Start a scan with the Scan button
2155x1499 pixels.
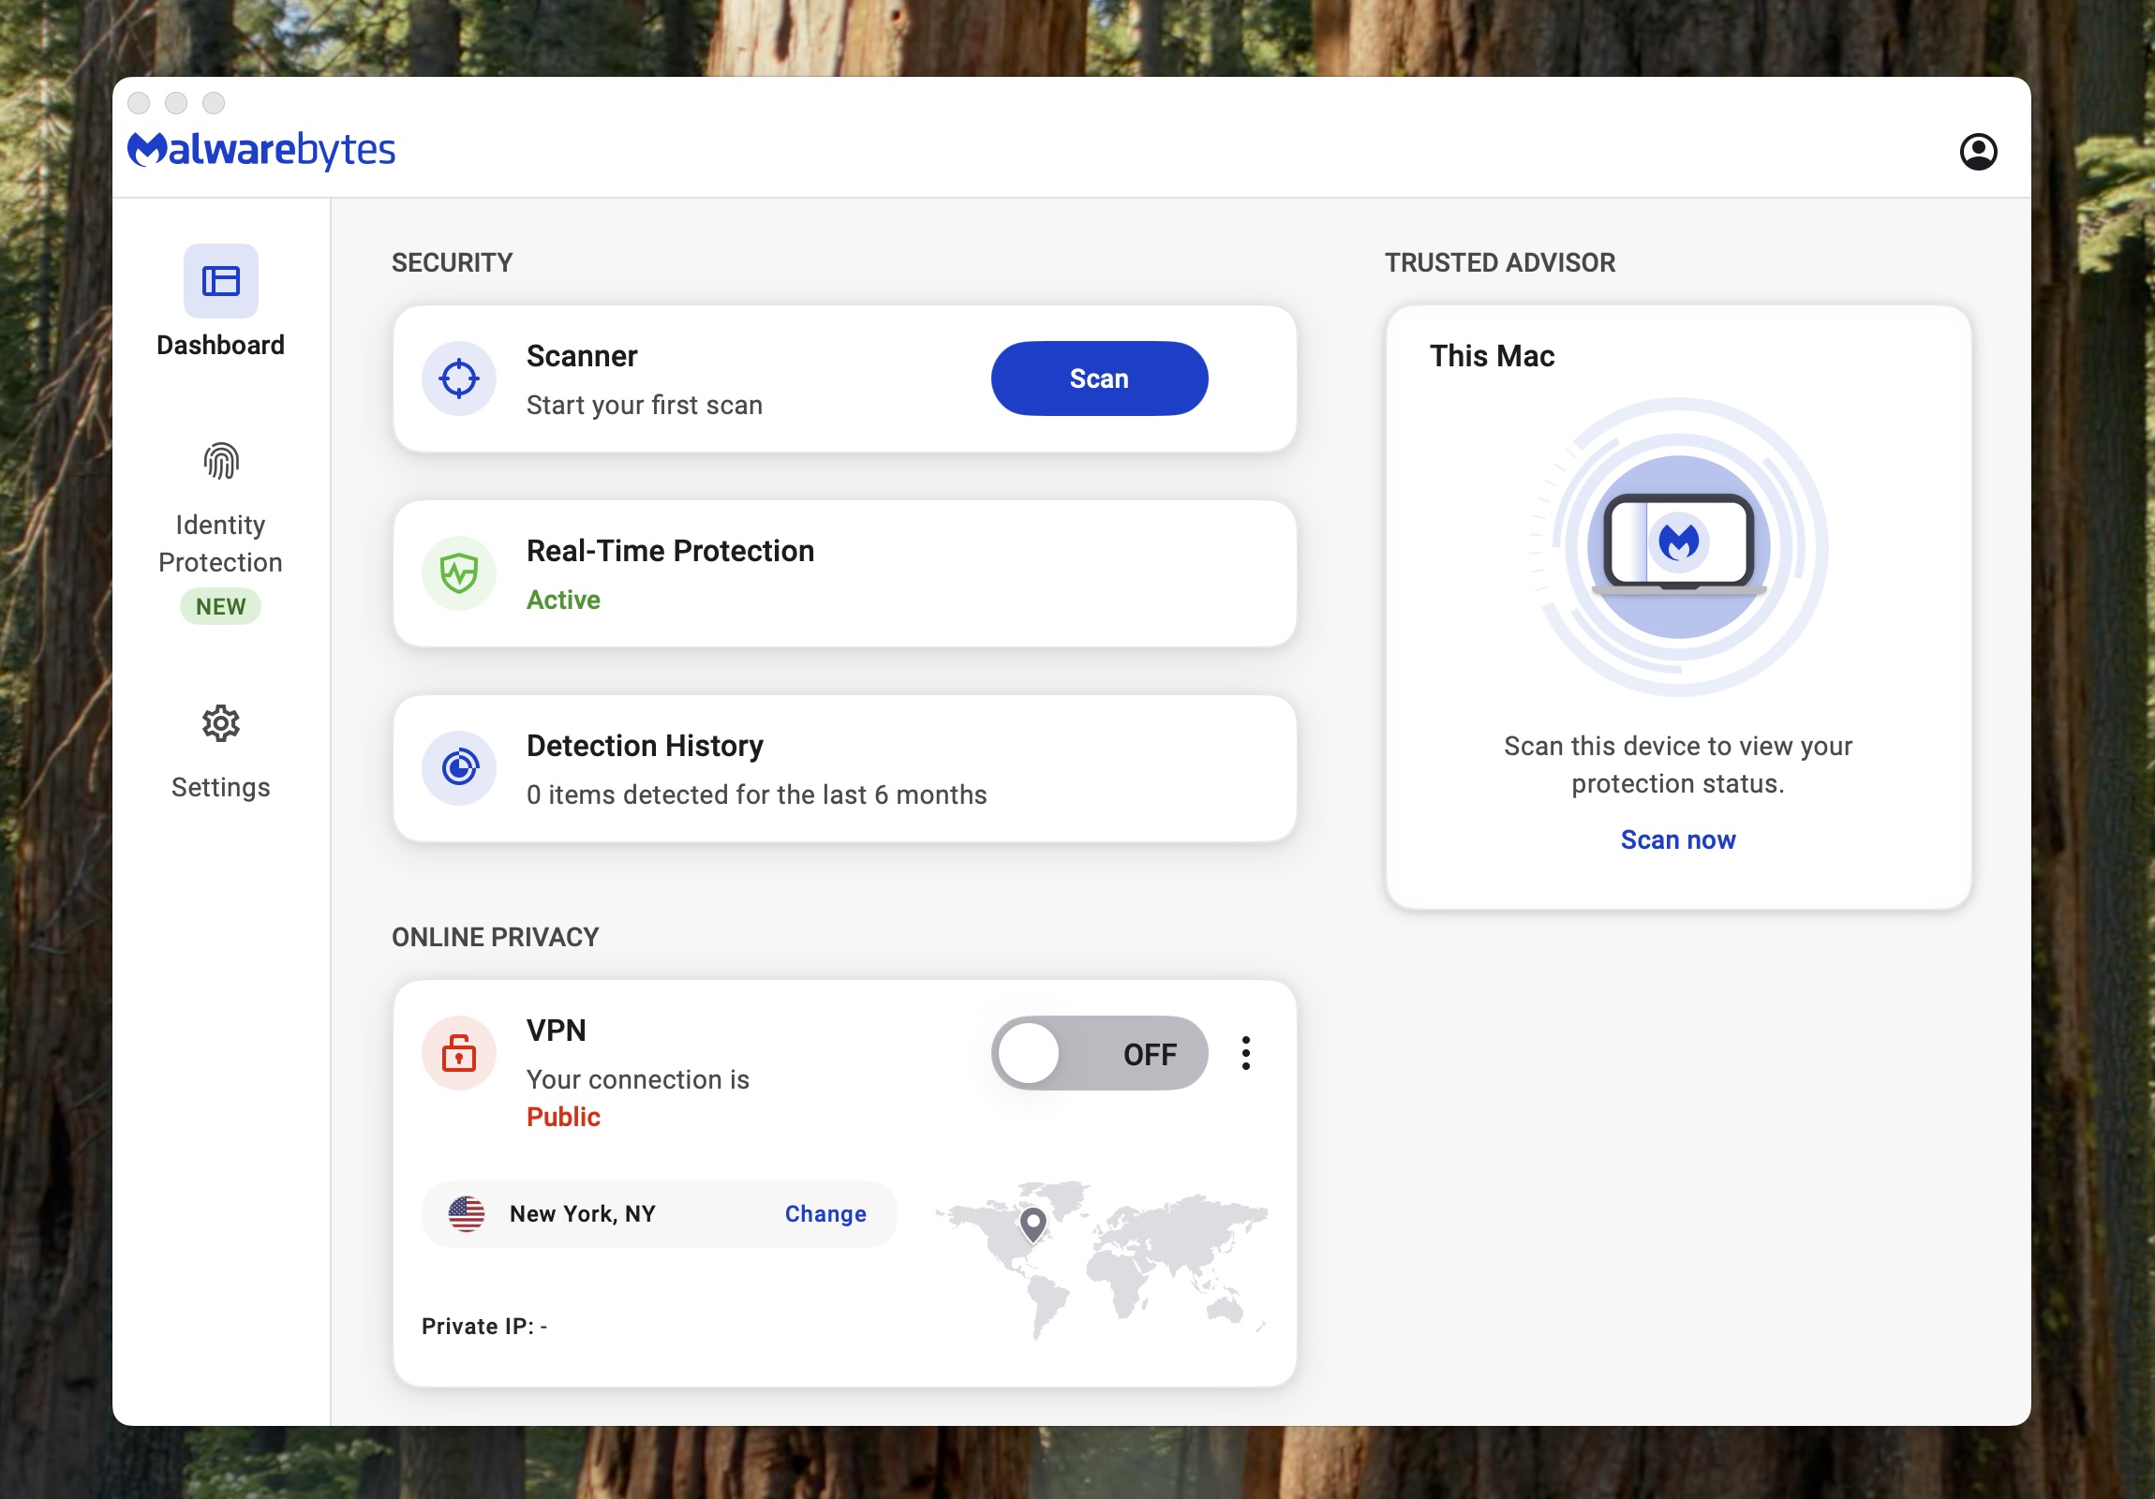(x=1098, y=378)
